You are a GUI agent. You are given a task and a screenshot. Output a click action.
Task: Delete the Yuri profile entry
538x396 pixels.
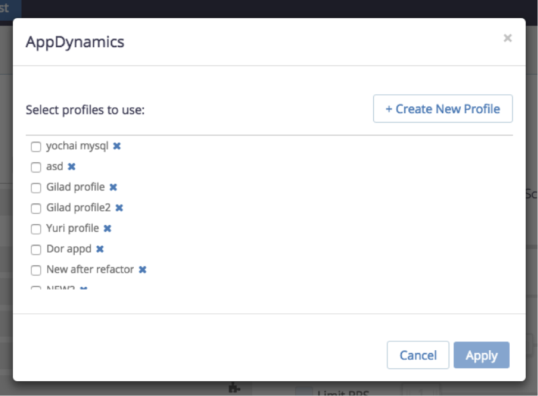[108, 228]
